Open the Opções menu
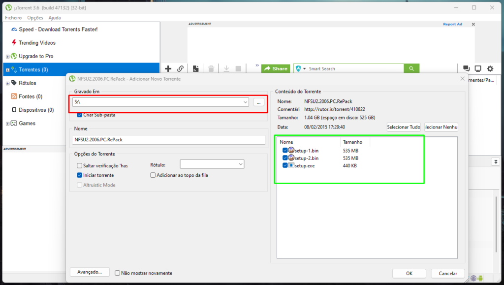Image resolution: width=504 pixels, height=285 pixels. pyautogui.click(x=35, y=18)
